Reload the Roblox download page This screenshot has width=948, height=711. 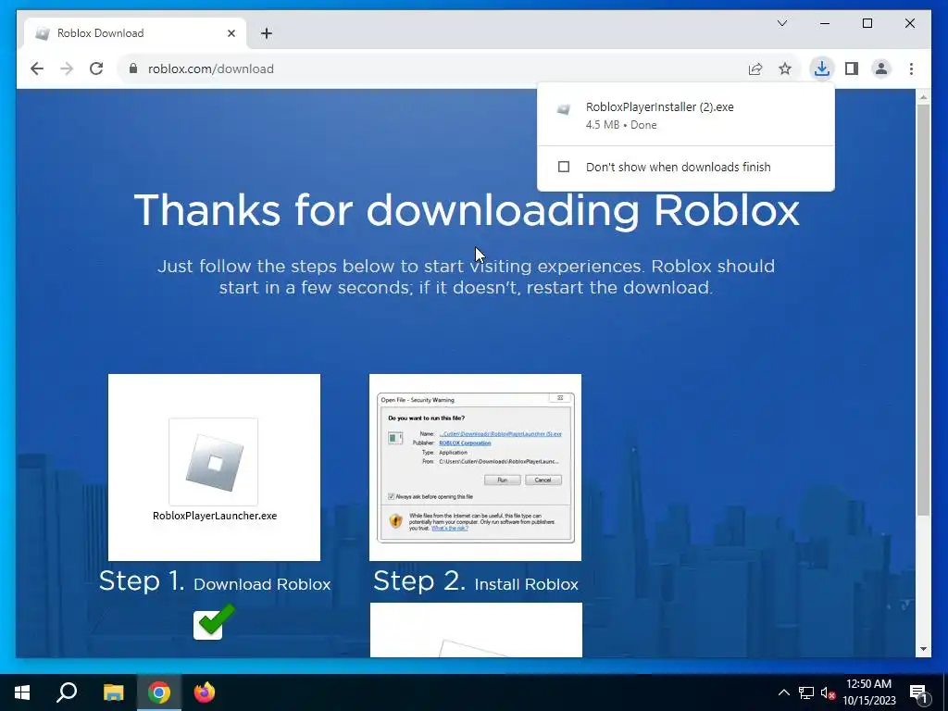pyautogui.click(x=96, y=69)
